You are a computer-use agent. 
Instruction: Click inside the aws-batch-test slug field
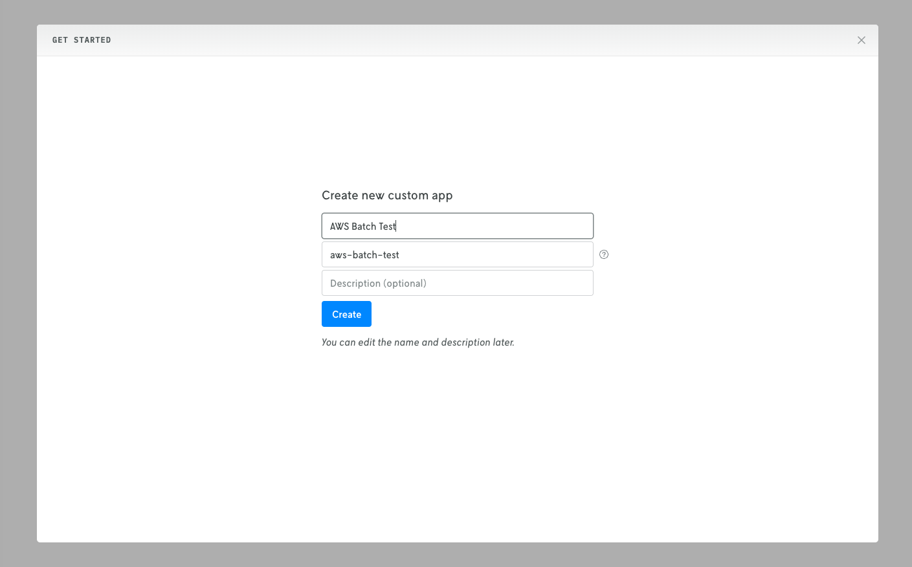[457, 254]
